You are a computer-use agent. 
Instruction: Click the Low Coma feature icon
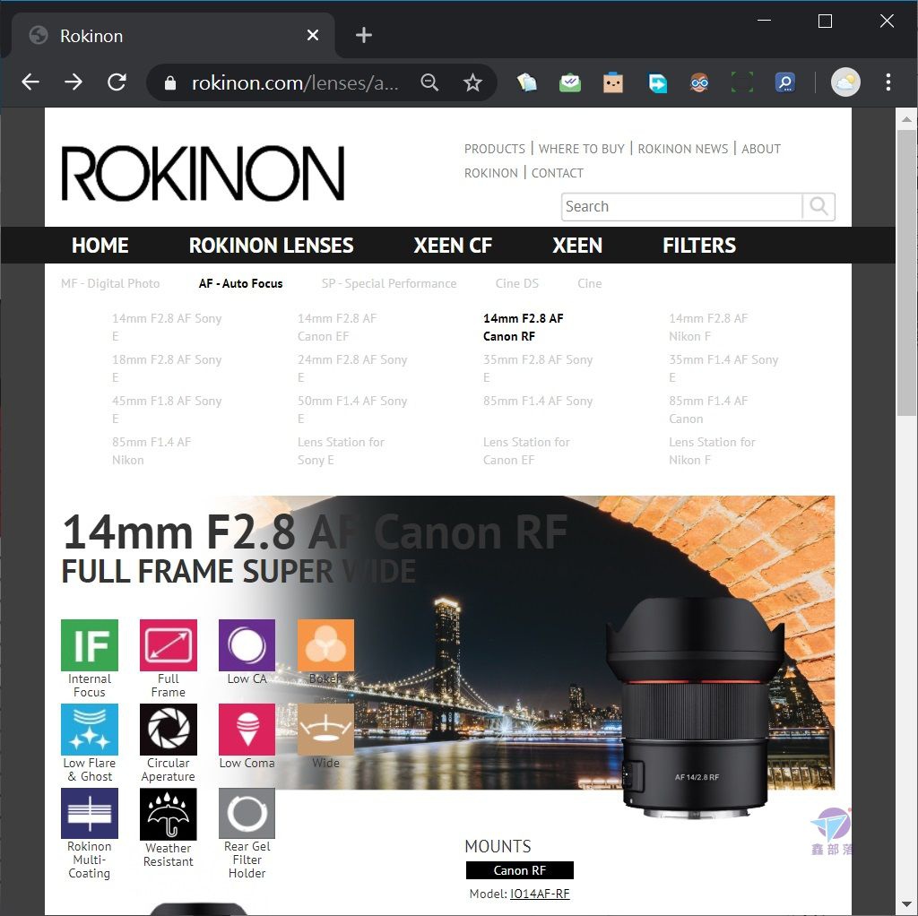[x=247, y=730]
